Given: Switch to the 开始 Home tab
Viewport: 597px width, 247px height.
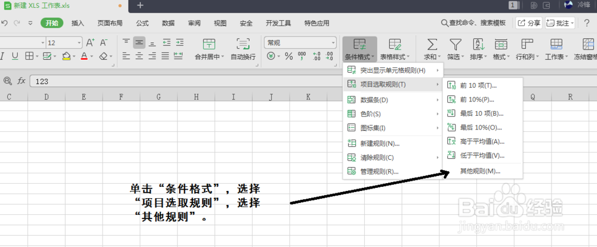Looking at the screenshot, I should click(52, 23).
